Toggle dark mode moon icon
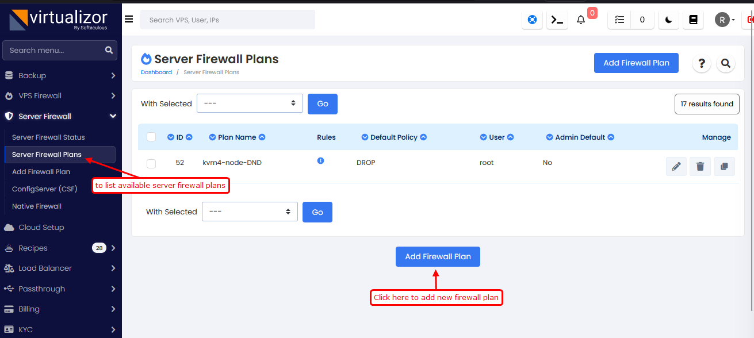754x338 pixels. 668,20
